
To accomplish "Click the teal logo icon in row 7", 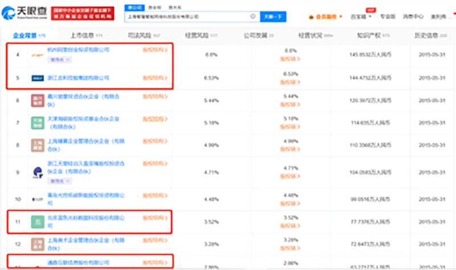I will click(x=38, y=123).
